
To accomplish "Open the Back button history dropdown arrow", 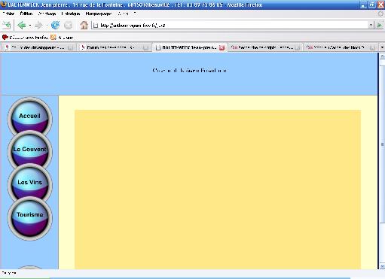I will click(x=30, y=26).
